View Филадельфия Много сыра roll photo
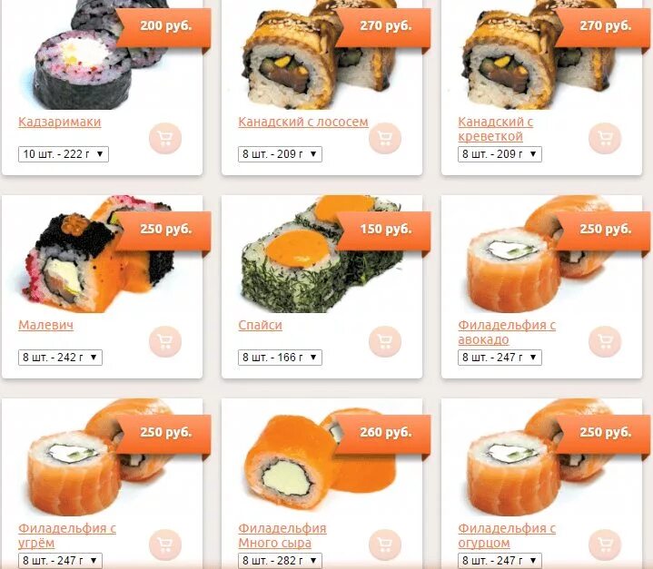 click(x=319, y=458)
